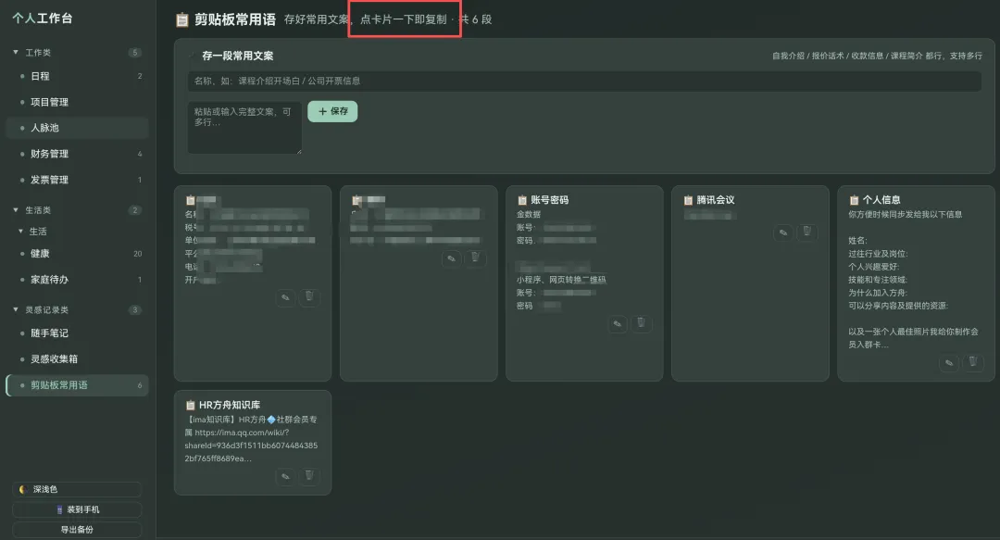Copy the 账号密码 card content
This screenshot has height=540, width=1000.
(x=584, y=283)
